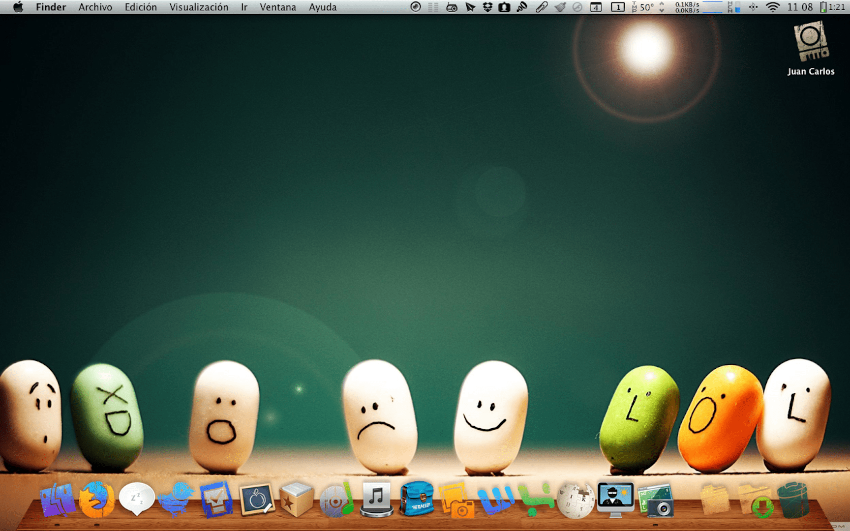Open the chalkboard apple dock icon
The width and height of the screenshot is (850, 531).
pyautogui.click(x=256, y=500)
